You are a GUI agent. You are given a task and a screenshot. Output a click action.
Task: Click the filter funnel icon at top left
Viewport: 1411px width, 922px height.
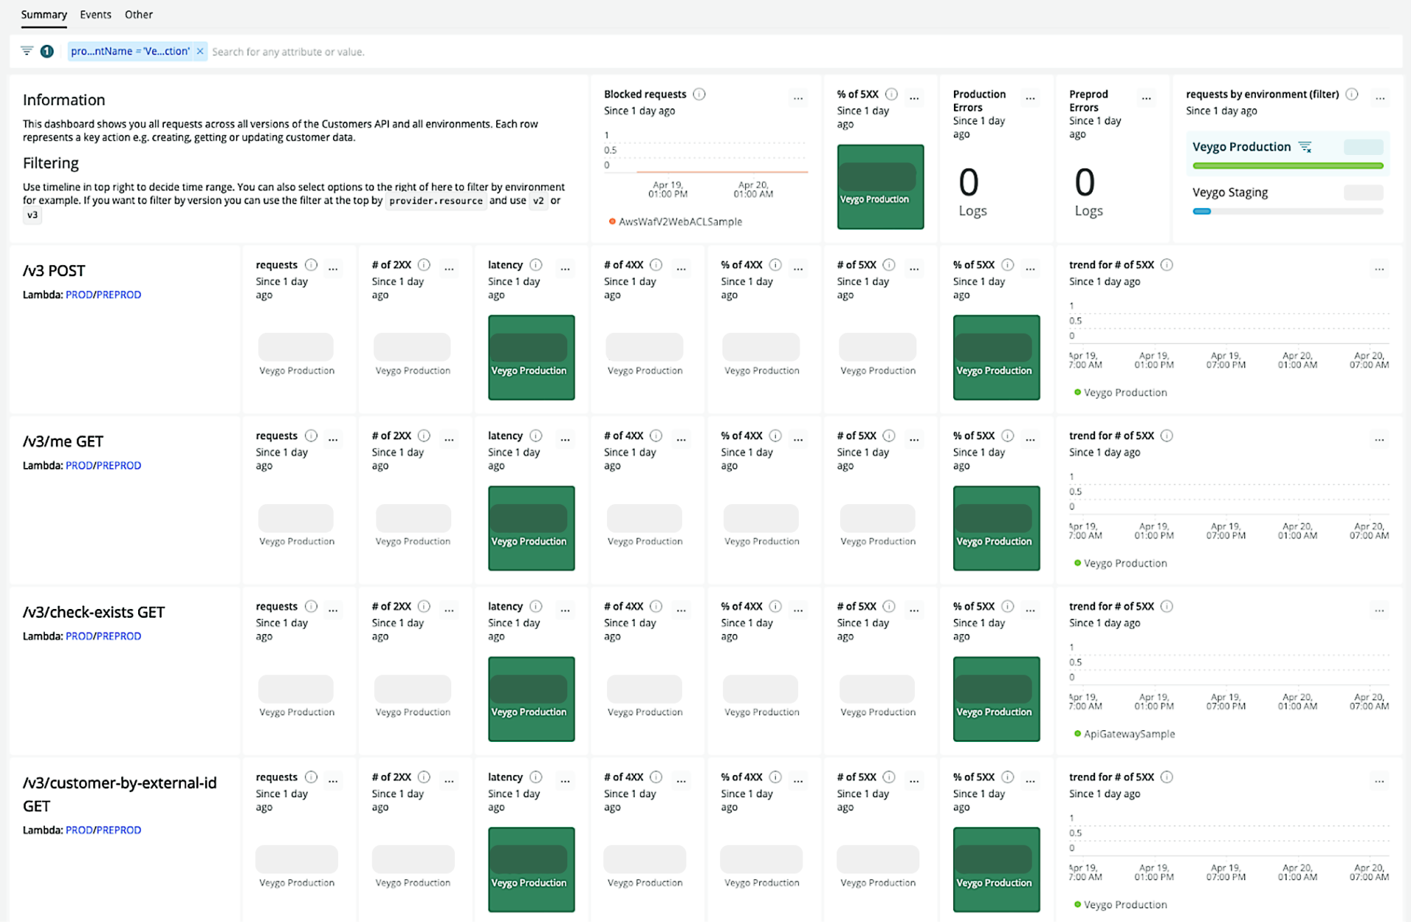point(27,51)
